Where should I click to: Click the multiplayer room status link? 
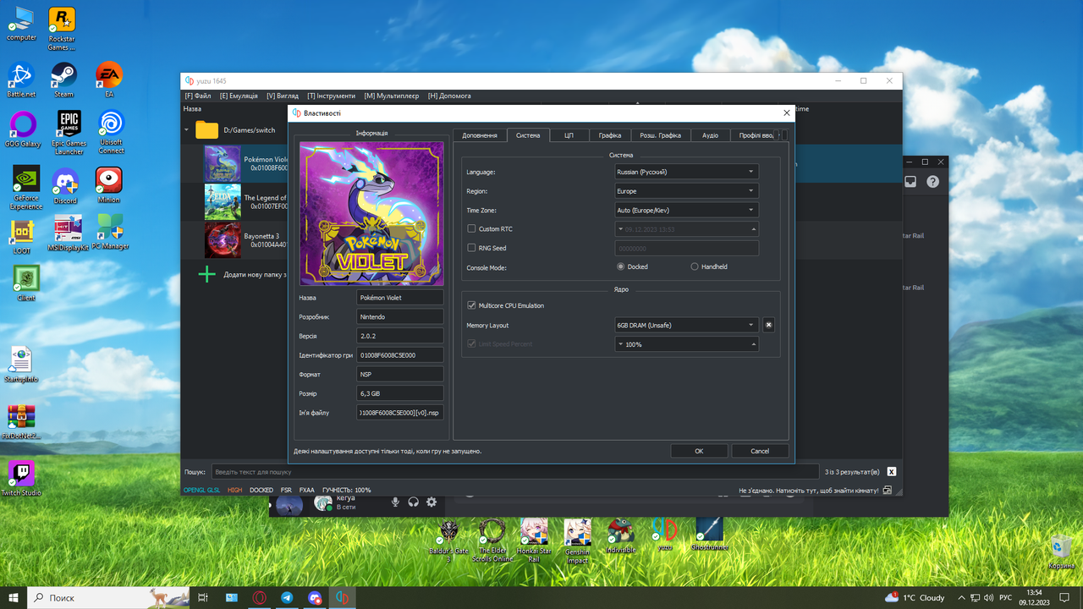[x=808, y=490]
